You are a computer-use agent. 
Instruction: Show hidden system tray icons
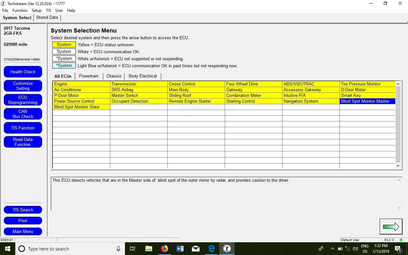click(332, 249)
